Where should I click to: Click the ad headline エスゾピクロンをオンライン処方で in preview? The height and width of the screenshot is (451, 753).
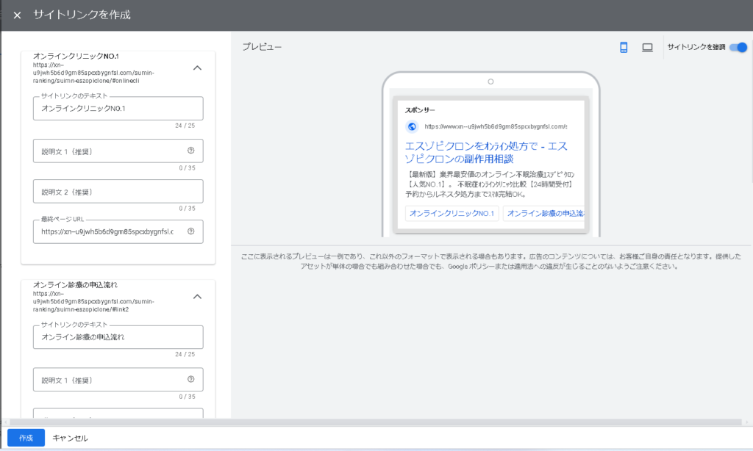click(486, 152)
